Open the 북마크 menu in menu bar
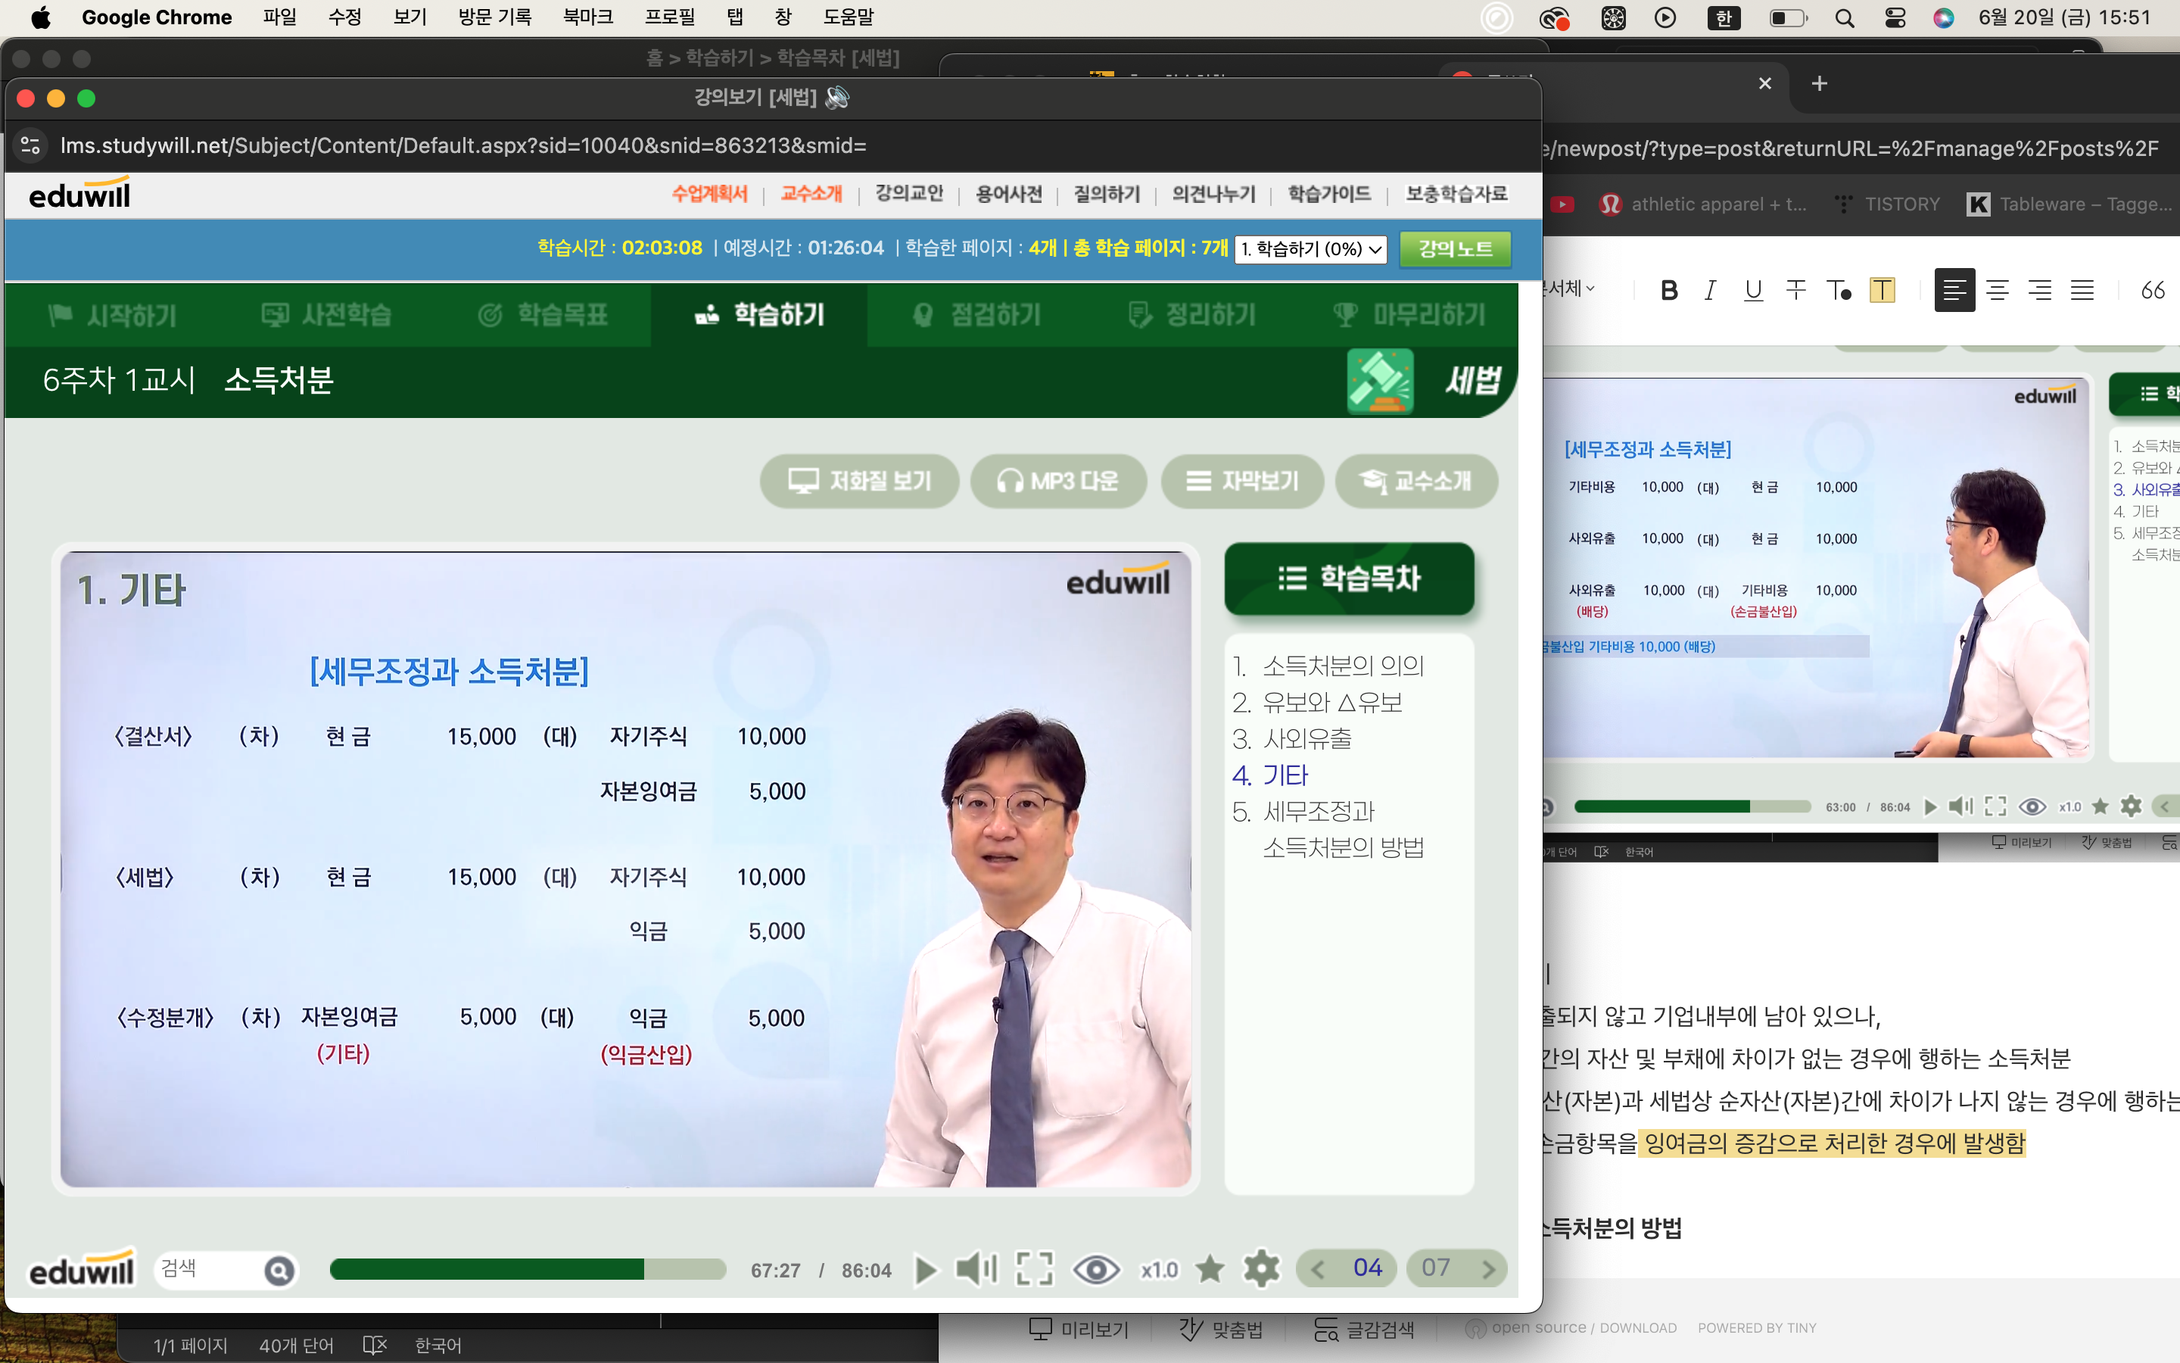The height and width of the screenshot is (1363, 2180). [x=587, y=17]
